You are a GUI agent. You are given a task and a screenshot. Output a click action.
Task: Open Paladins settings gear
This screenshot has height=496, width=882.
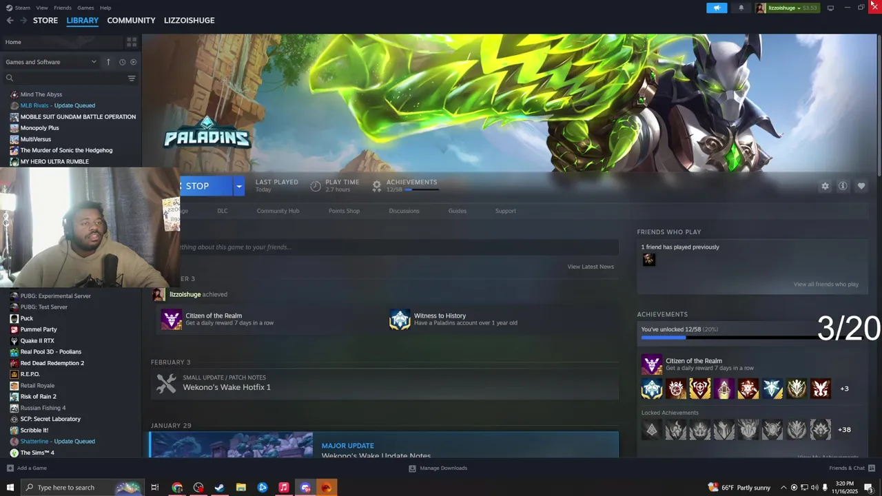click(825, 186)
